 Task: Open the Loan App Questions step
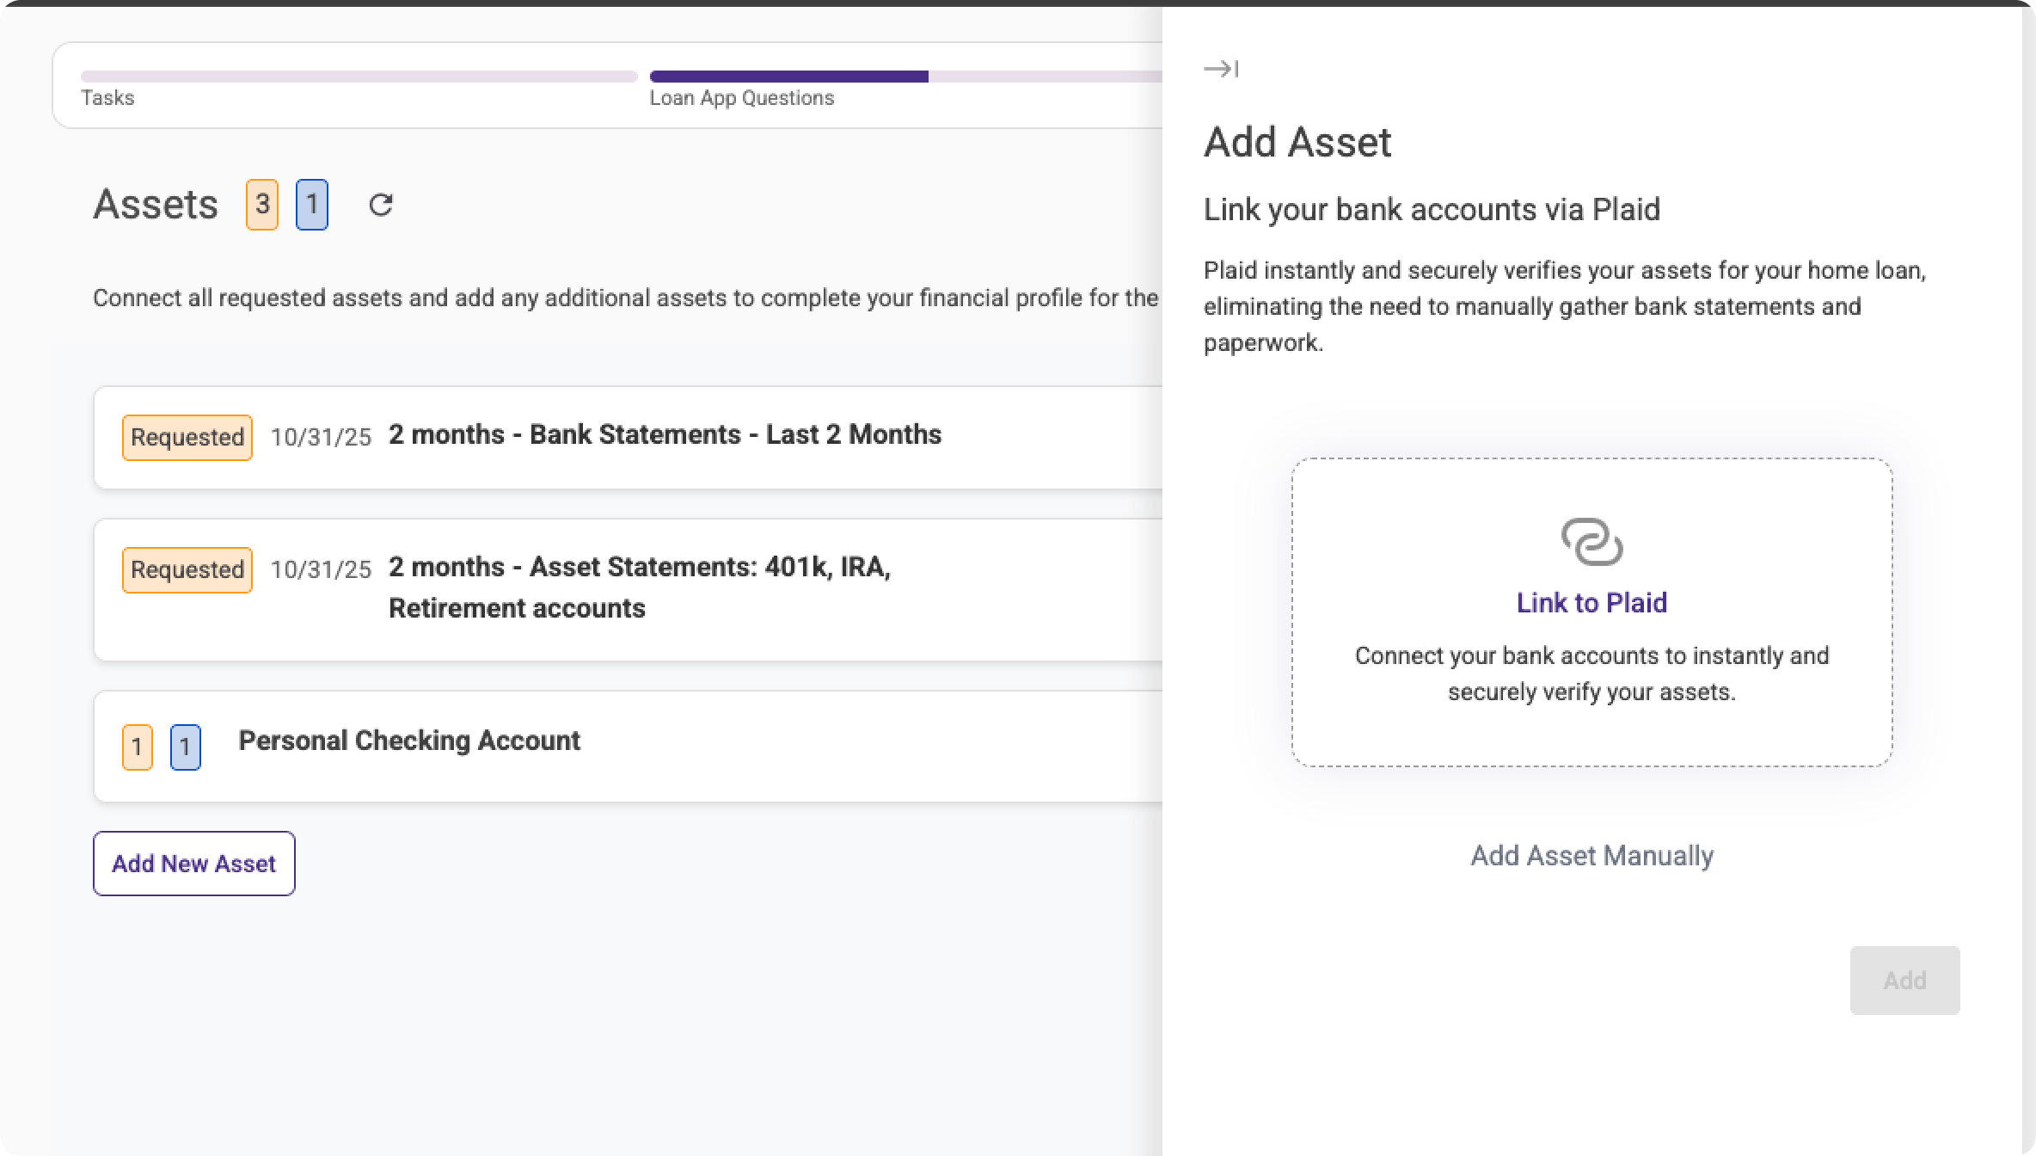click(741, 98)
